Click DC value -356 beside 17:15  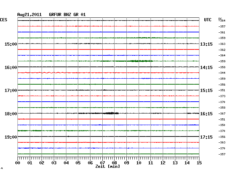222,137
